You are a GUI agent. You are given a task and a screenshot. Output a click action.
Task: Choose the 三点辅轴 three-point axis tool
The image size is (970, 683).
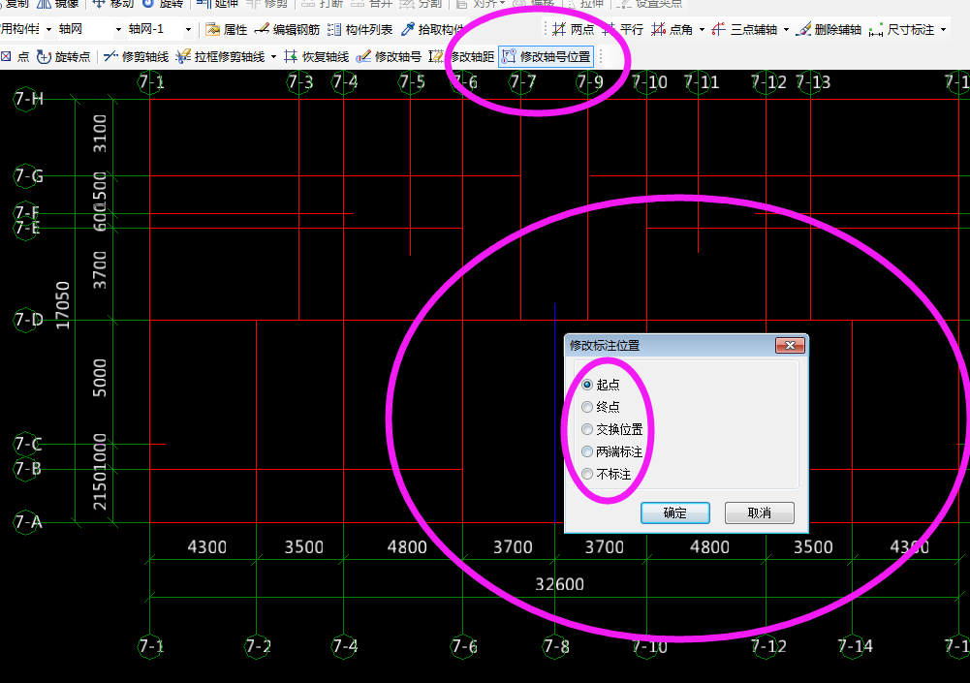tap(745, 29)
